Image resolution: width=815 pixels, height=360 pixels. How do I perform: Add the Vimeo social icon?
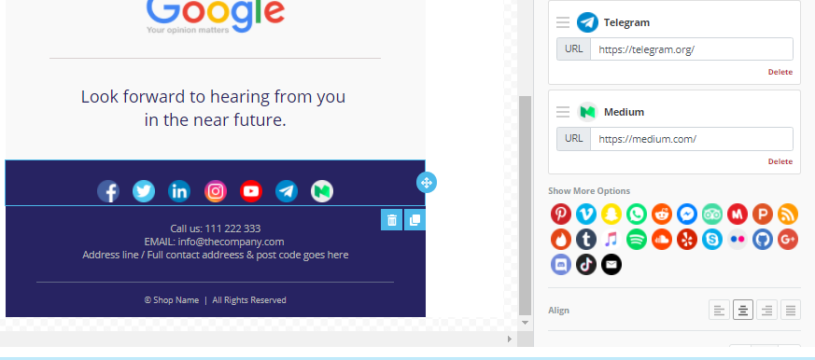(x=586, y=214)
